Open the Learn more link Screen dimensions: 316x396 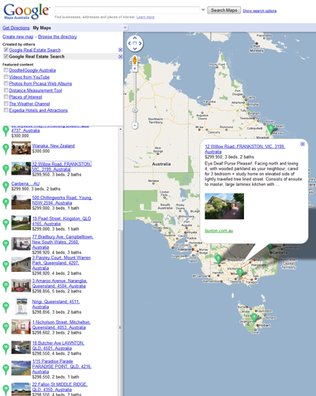(145, 17)
